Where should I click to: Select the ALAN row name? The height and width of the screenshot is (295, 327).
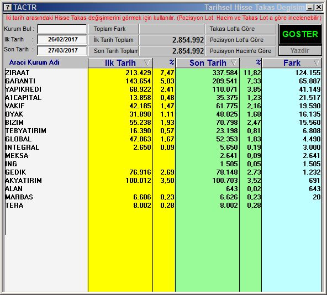14,188
